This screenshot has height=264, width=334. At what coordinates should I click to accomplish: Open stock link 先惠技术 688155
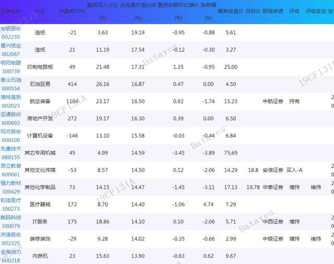(x=11, y=153)
